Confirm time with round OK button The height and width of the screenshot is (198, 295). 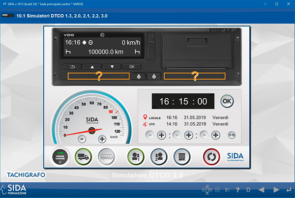pyautogui.click(x=227, y=101)
